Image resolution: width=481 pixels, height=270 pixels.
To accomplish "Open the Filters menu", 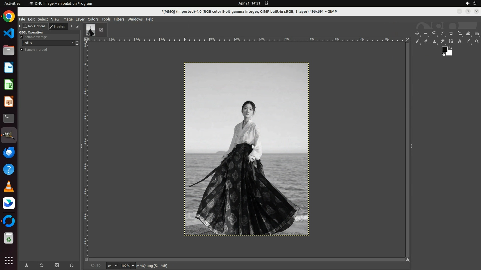I will click(119, 19).
